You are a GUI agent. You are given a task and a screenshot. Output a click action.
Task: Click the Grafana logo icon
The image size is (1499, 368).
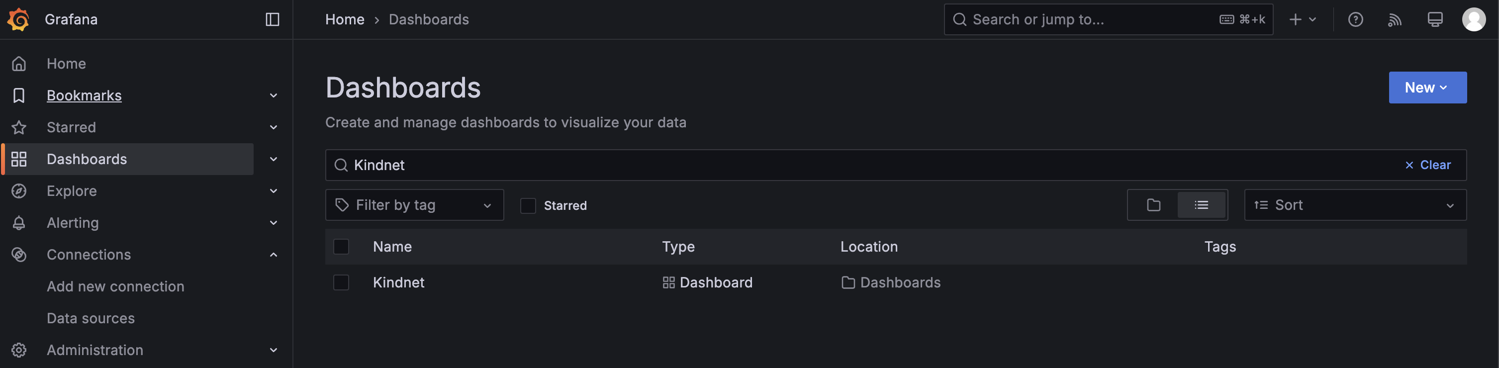coord(18,19)
